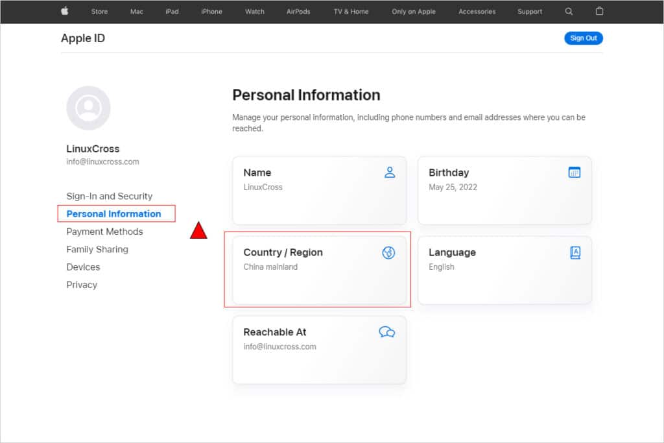Image resolution: width=664 pixels, height=443 pixels.
Task: Click the Apple ID page title
Action: 83,38
